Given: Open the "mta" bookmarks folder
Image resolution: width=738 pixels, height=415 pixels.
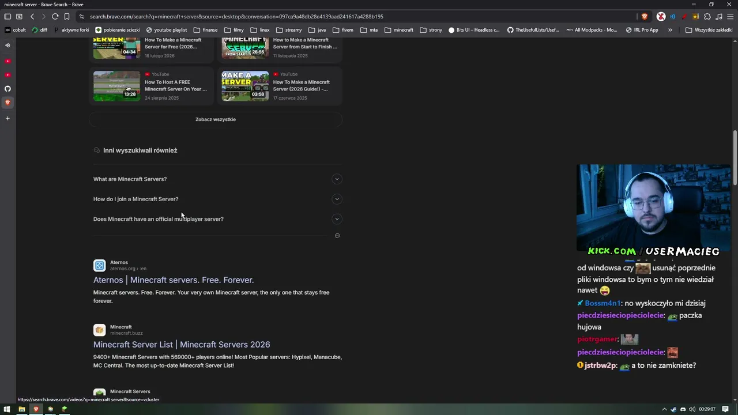Looking at the screenshot, I should [369, 30].
